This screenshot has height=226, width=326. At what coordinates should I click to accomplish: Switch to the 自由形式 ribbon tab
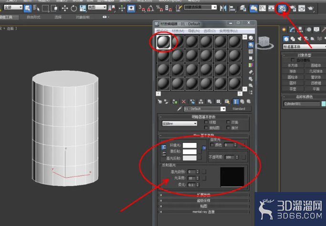tap(33, 17)
